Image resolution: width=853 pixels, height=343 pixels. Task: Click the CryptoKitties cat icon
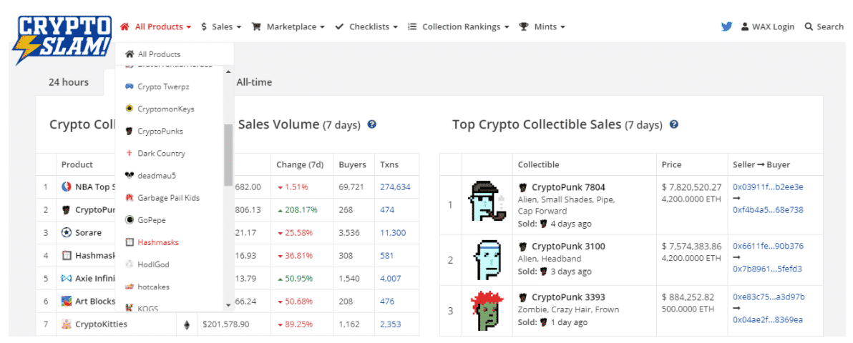(67, 324)
